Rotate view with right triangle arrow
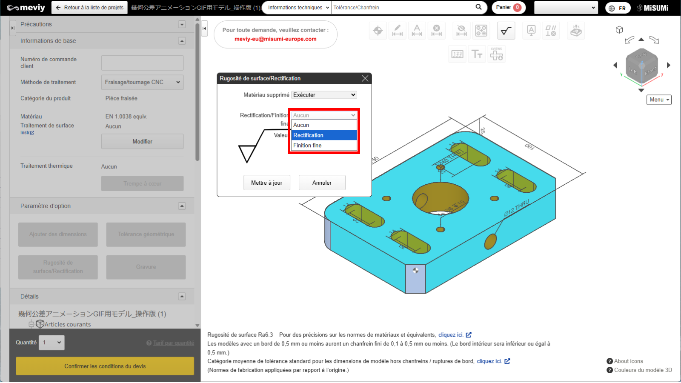Viewport: 681px width, 383px height. coord(669,65)
